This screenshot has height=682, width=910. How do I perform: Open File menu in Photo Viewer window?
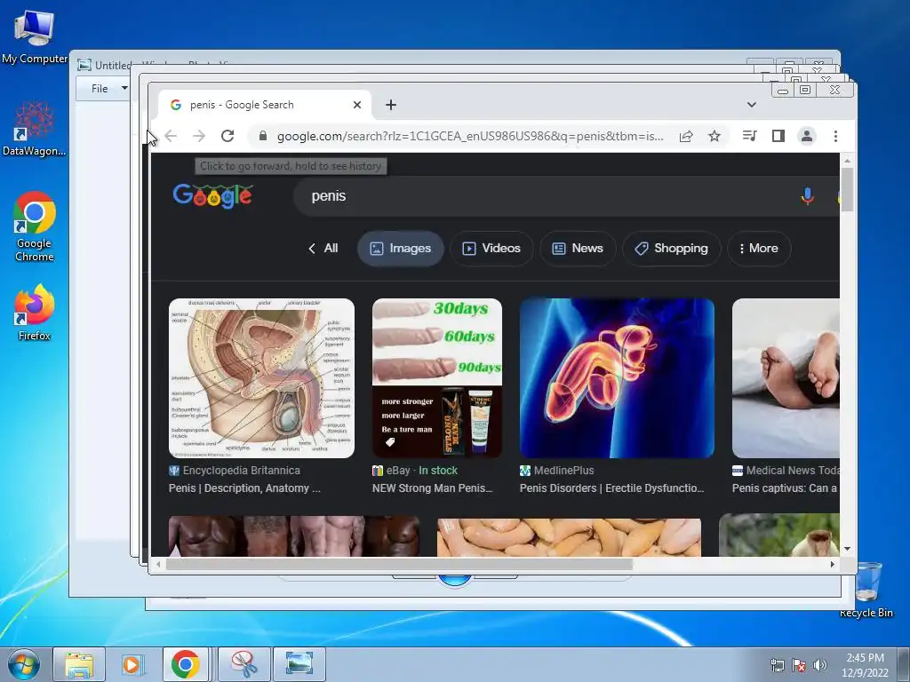click(x=109, y=89)
